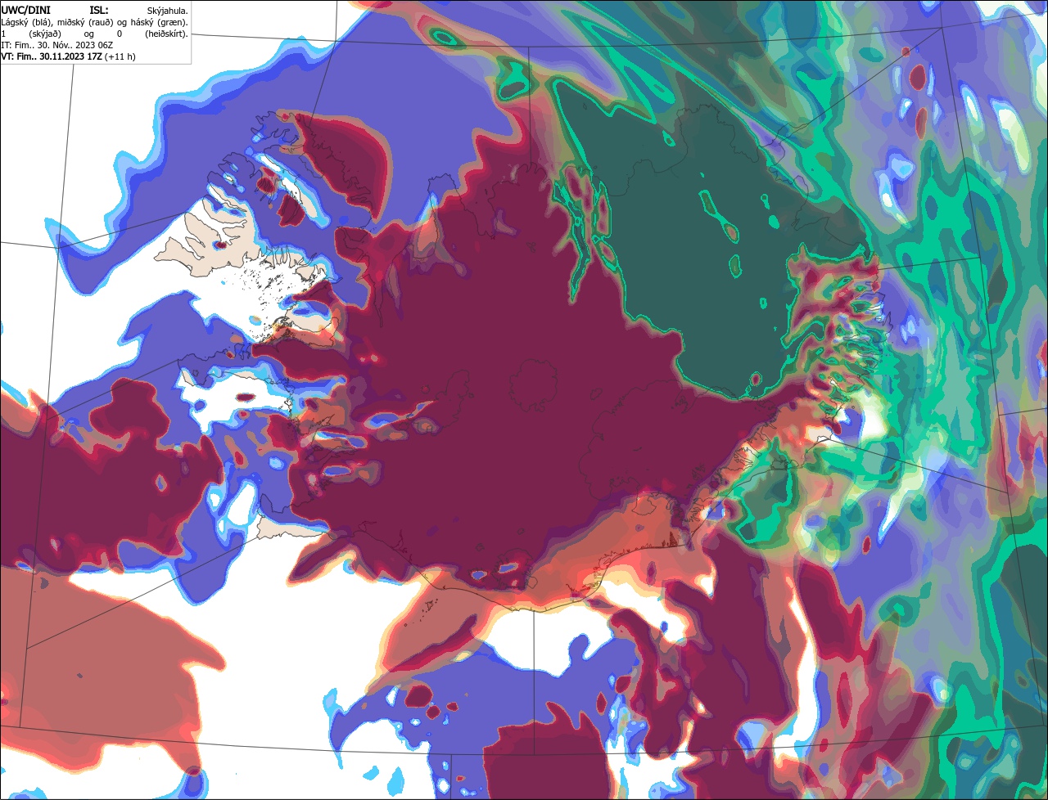Click the '(heiðskírt).' legend word
Viewport: 1048px width, 800px height.
tap(167, 34)
